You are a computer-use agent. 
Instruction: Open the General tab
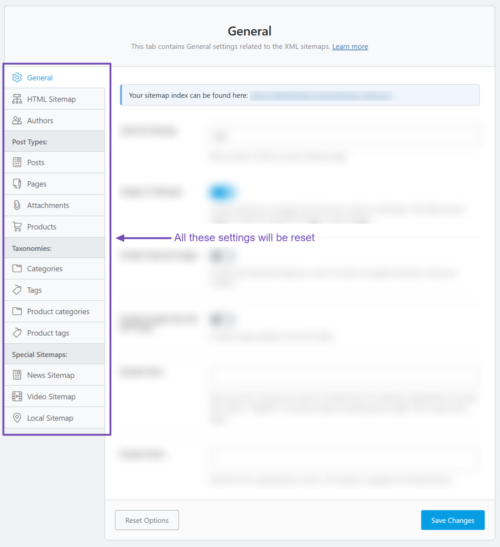coord(55,78)
